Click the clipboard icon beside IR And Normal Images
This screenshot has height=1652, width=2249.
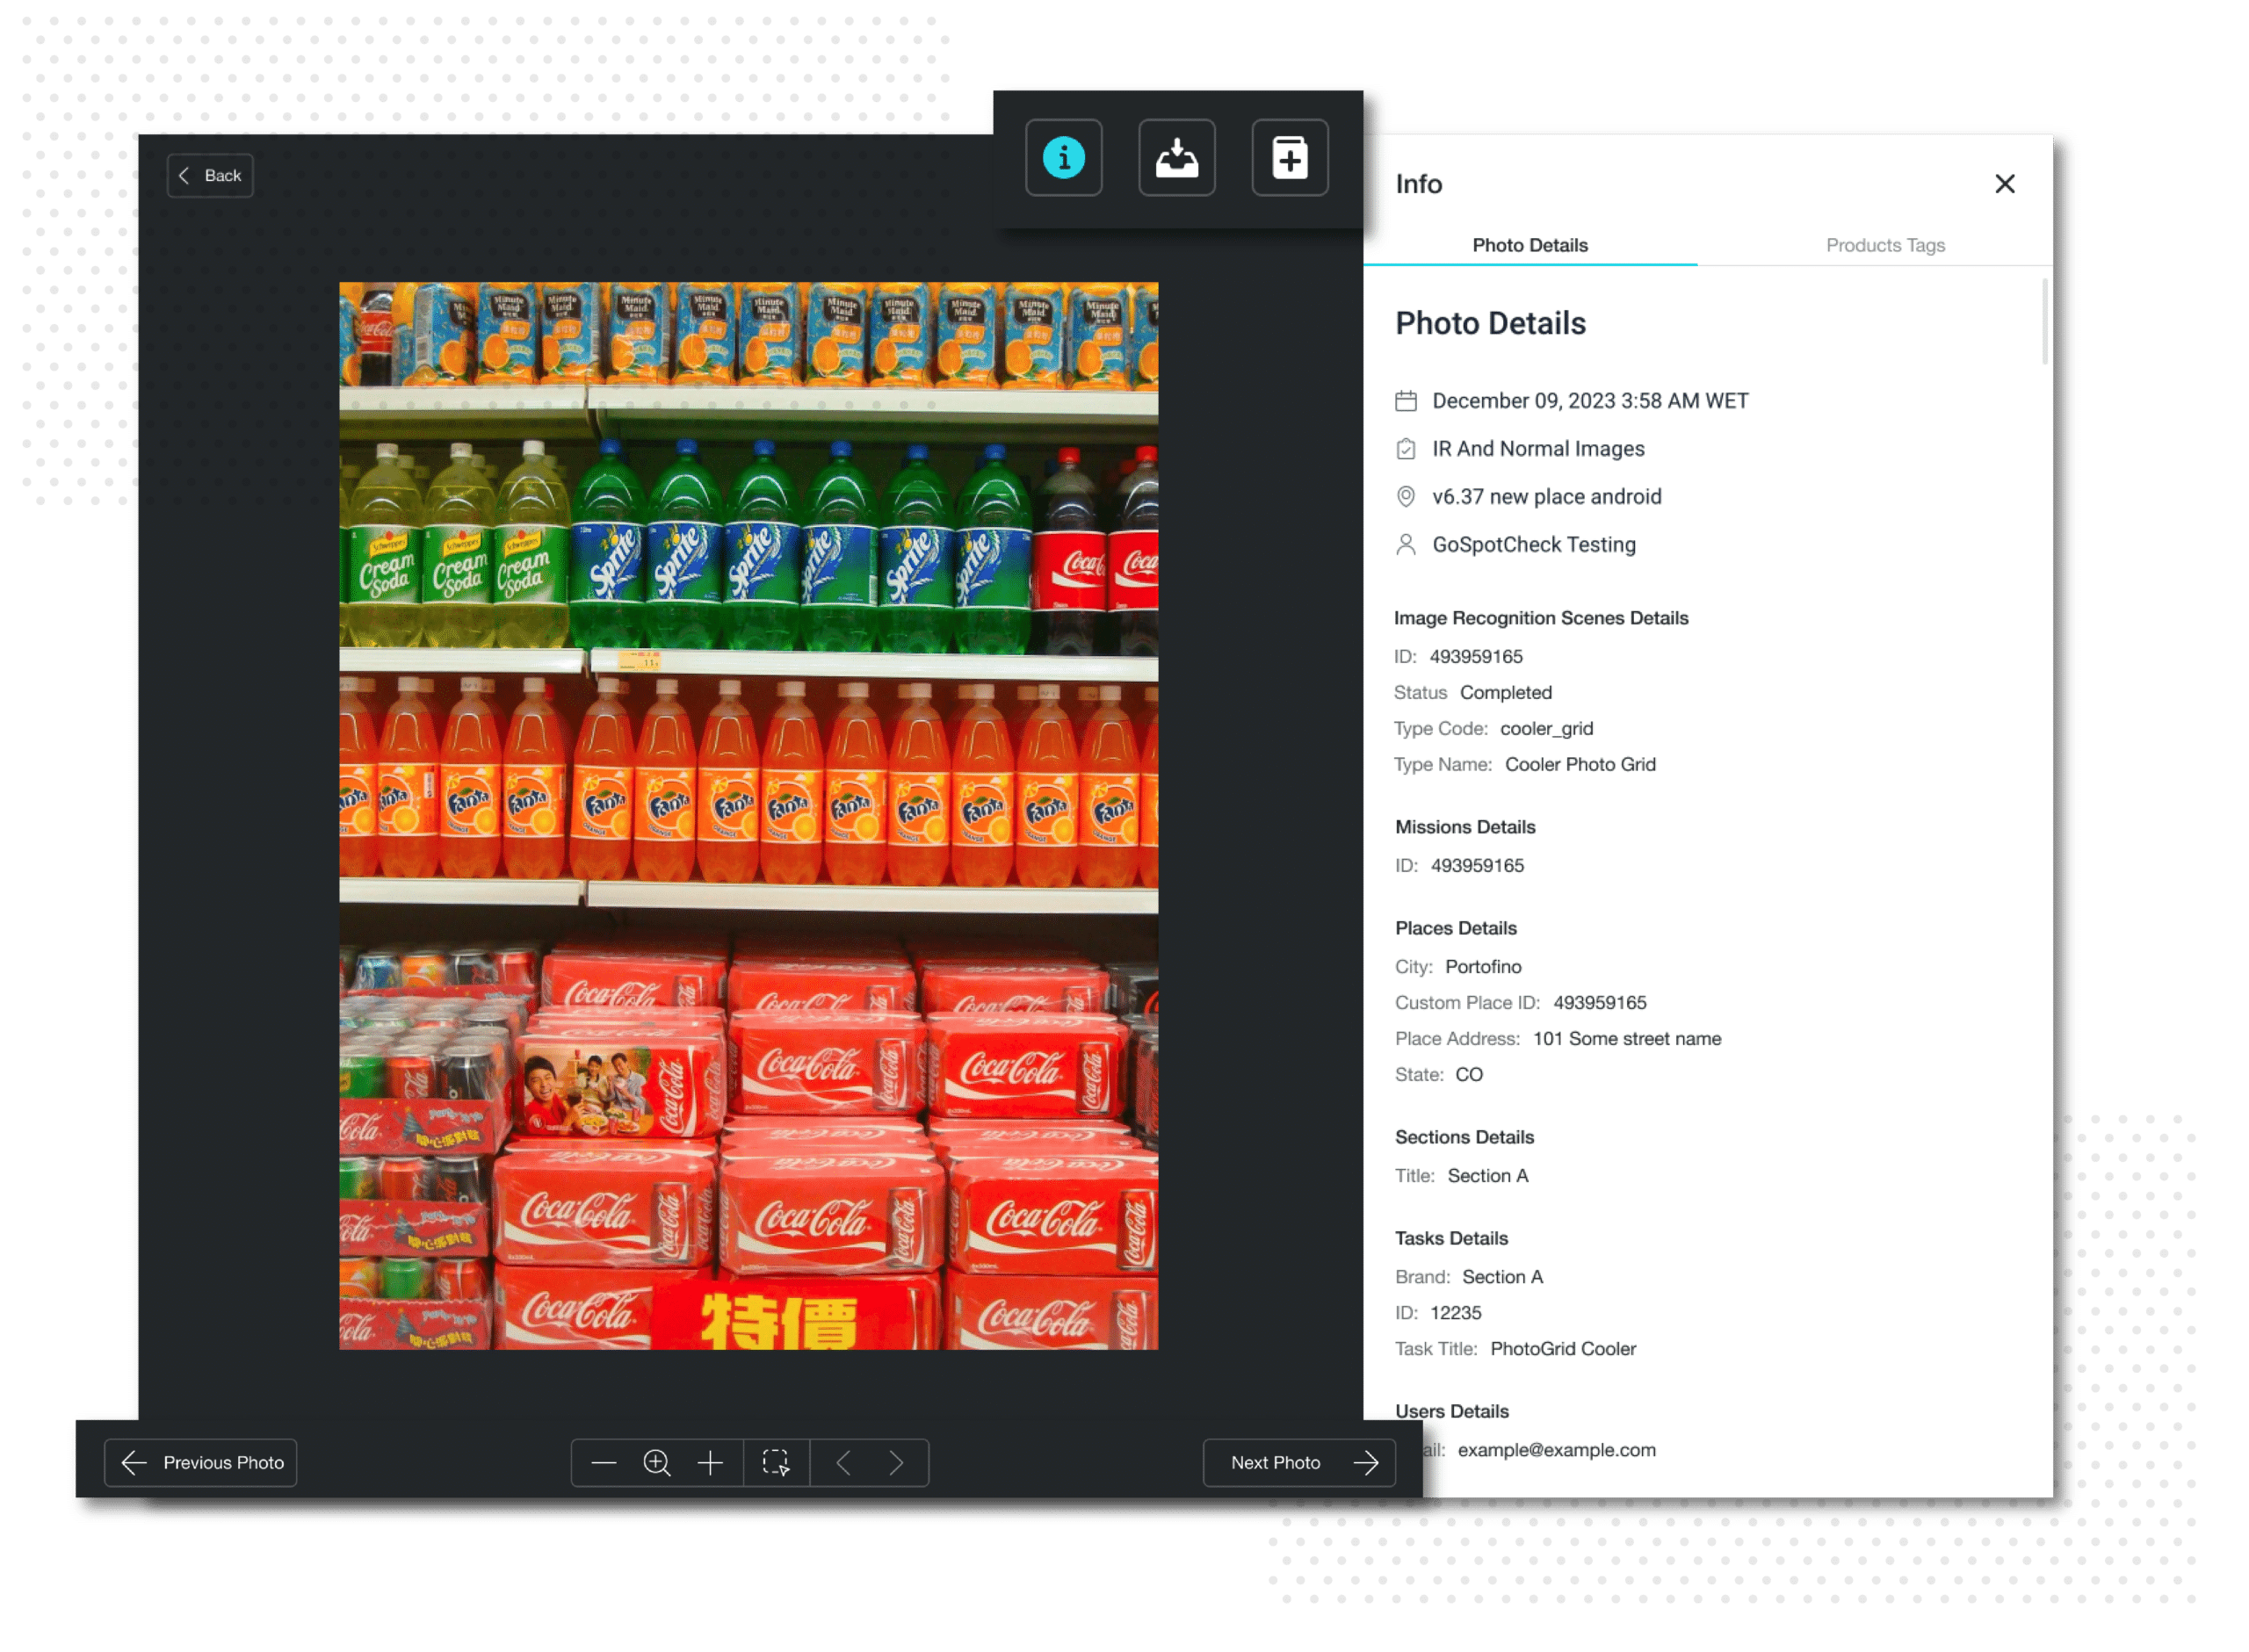[x=1406, y=449]
